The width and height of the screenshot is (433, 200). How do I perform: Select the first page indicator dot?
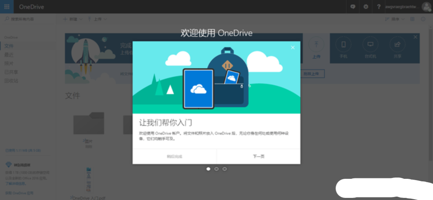point(208,169)
